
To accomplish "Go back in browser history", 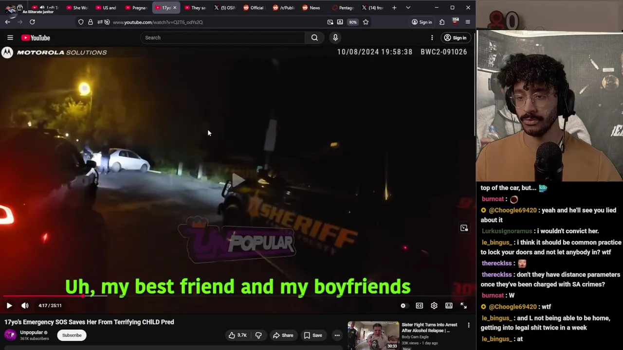I will [x=7, y=22].
